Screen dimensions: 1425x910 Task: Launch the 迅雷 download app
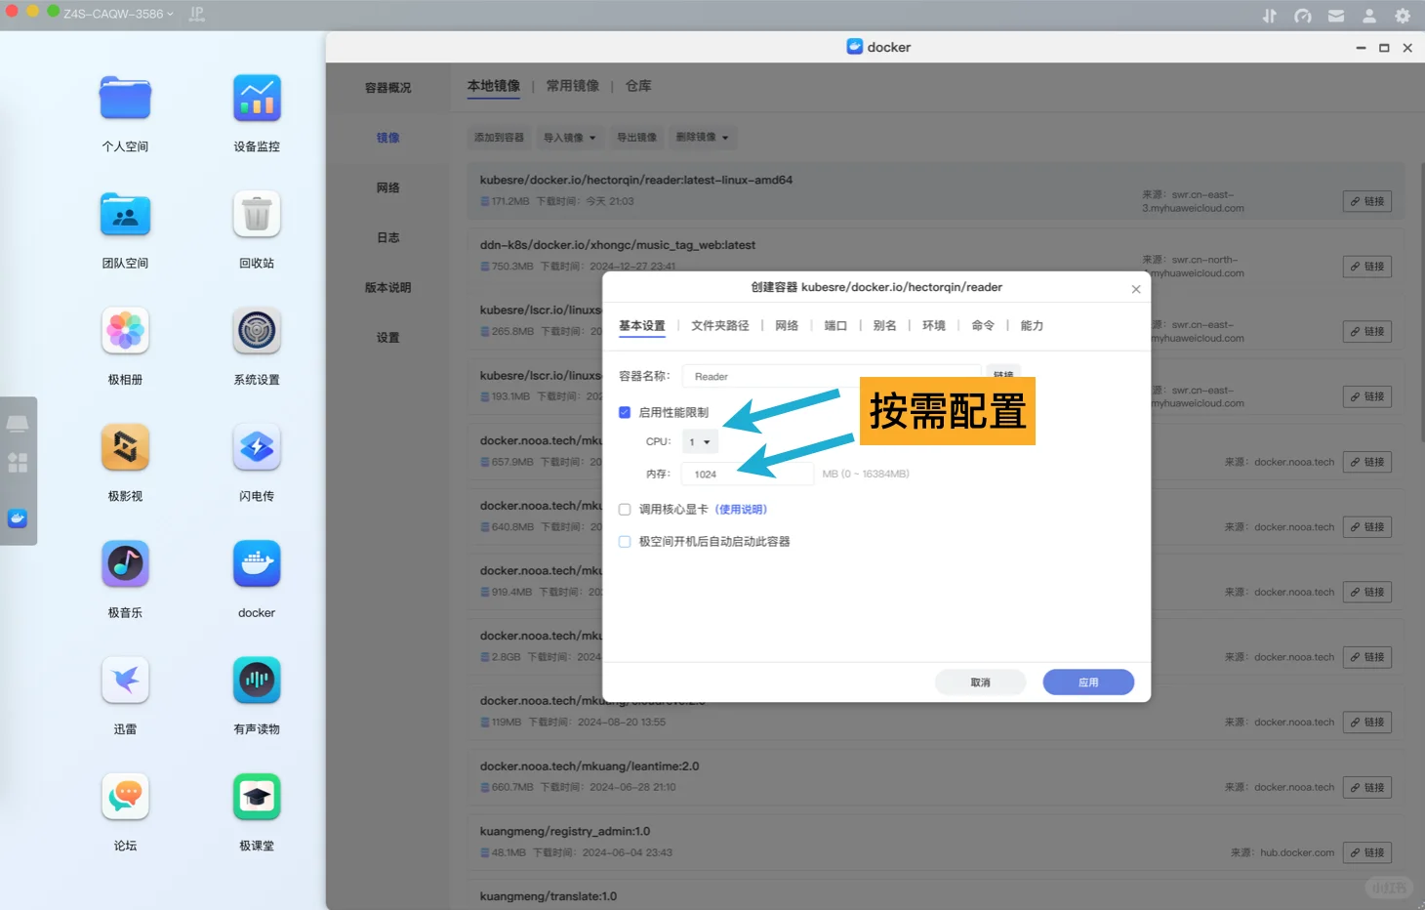tap(125, 680)
